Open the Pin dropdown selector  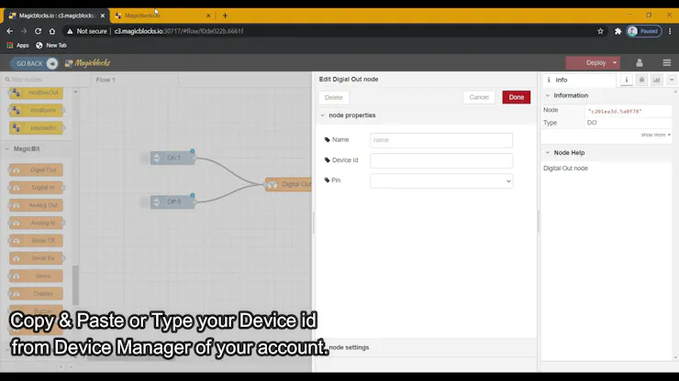[441, 180]
